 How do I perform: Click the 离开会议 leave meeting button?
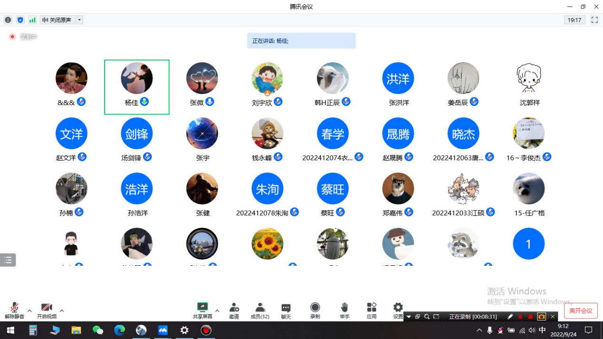[581, 311]
